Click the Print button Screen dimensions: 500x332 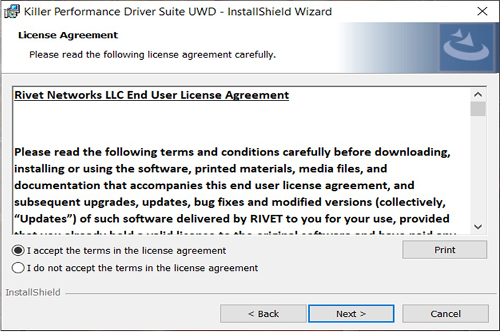click(444, 250)
